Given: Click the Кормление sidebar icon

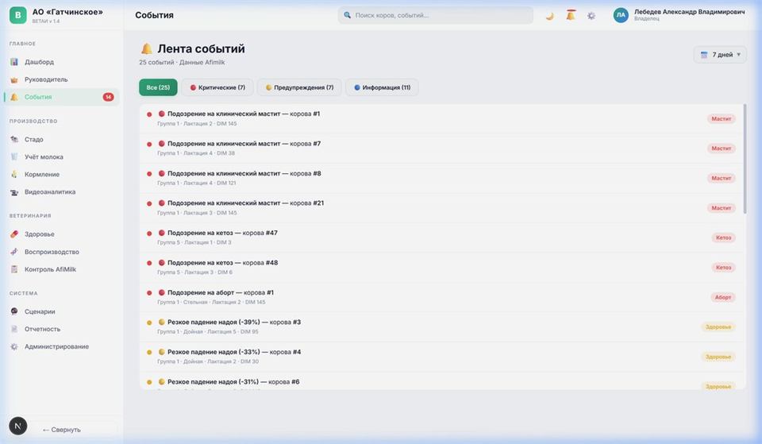Looking at the screenshot, I should point(14,175).
